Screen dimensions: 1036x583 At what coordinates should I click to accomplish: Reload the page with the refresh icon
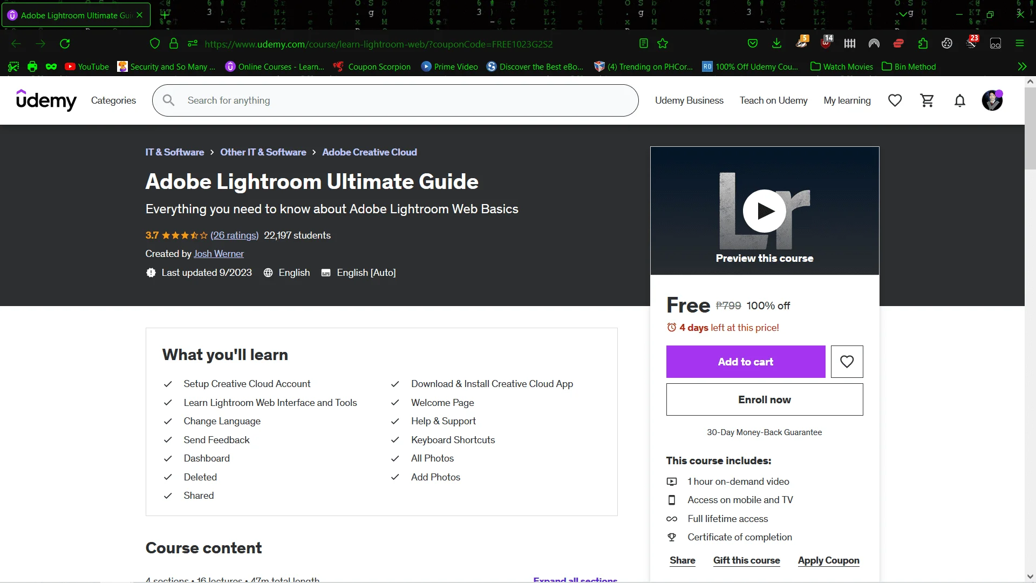[x=65, y=44]
